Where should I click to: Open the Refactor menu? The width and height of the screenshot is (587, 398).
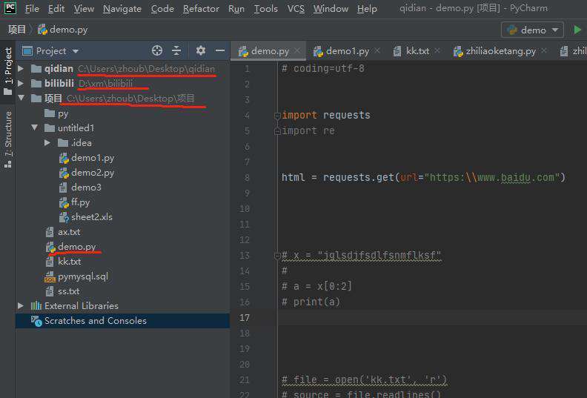point(201,8)
